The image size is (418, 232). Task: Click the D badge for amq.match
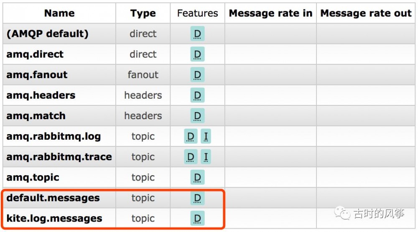(197, 116)
